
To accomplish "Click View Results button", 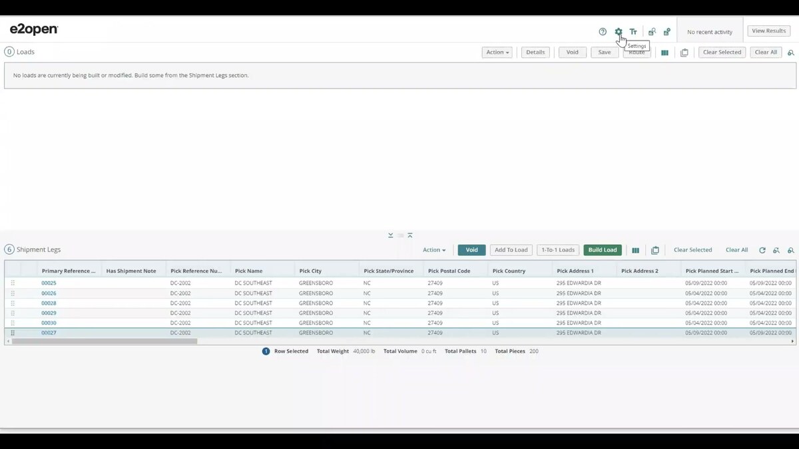I will pyautogui.click(x=769, y=31).
